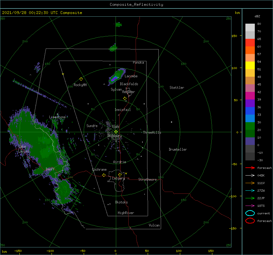Select the bright green 20-30 dBZ swatch
Image resolution: width=273 pixels, height=255 pixels.
tap(250, 126)
